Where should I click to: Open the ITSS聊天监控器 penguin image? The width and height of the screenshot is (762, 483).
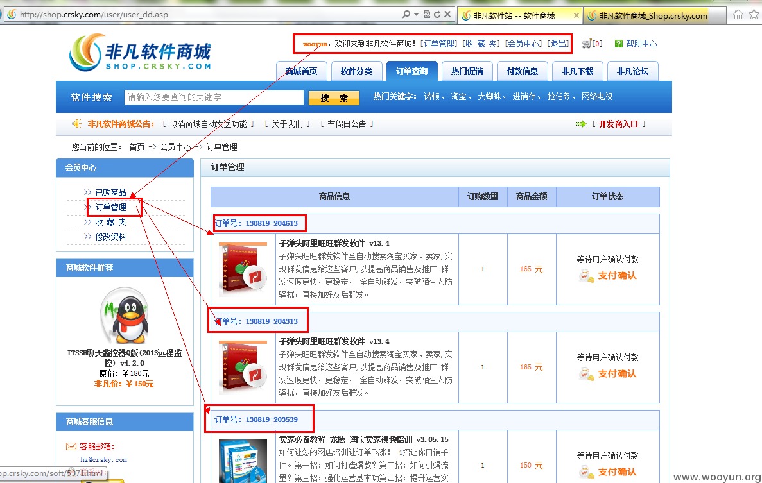click(x=125, y=316)
